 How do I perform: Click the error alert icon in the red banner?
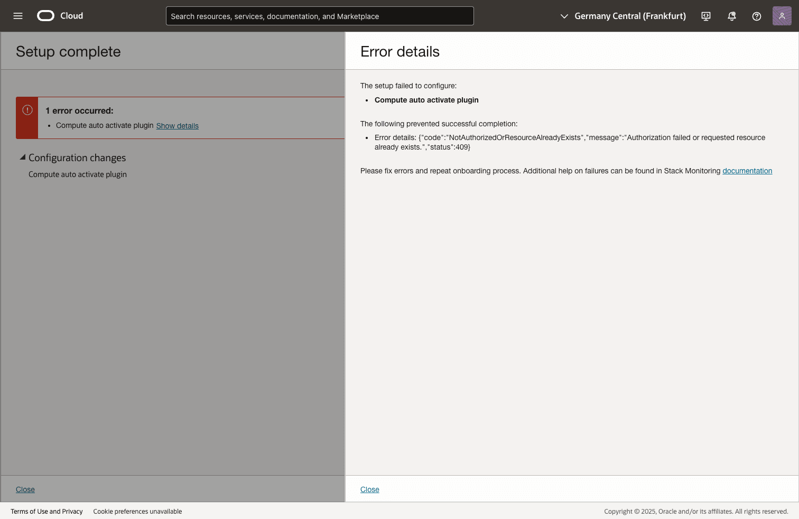click(x=27, y=109)
